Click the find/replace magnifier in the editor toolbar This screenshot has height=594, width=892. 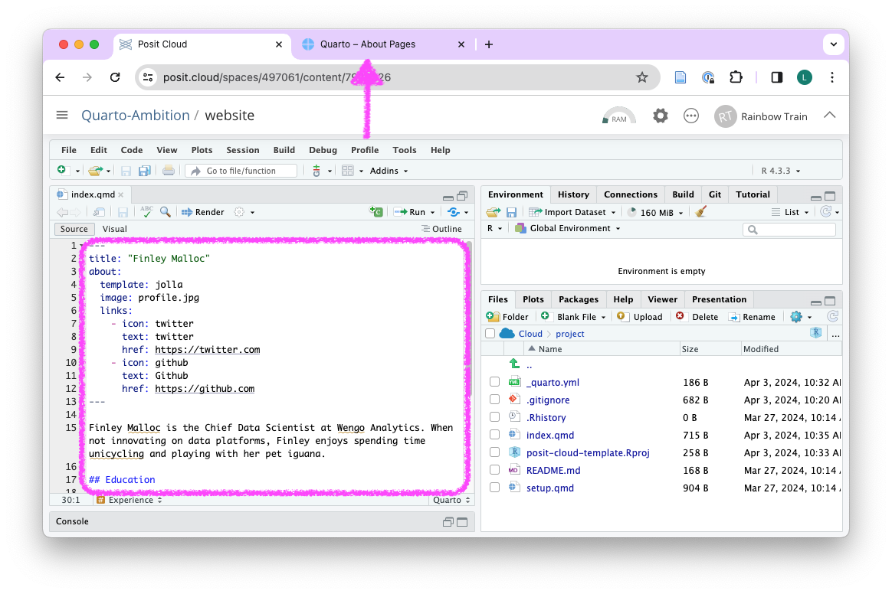(165, 212)
